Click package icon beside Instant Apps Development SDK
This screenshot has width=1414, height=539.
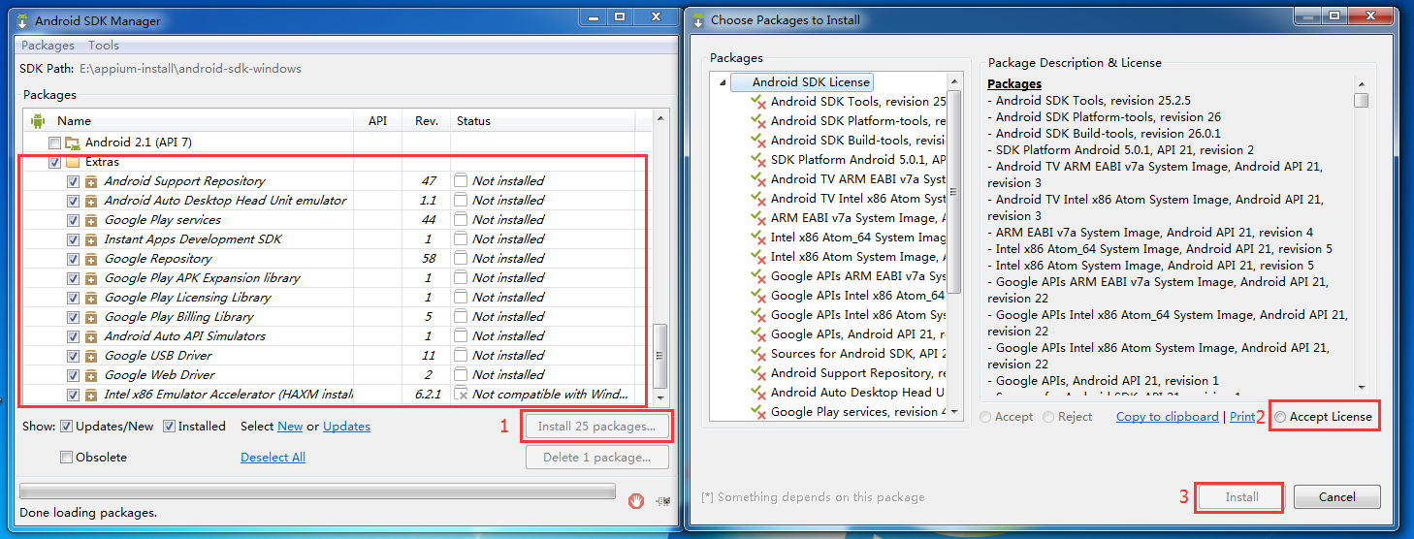91,239
